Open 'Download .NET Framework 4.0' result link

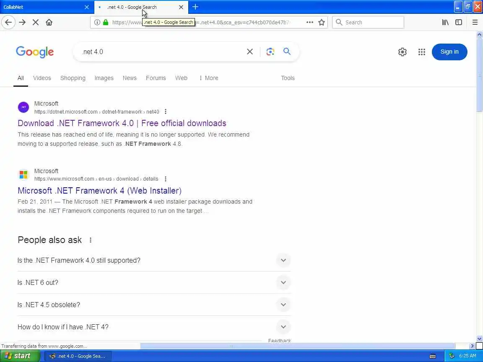tap(122, 123)
